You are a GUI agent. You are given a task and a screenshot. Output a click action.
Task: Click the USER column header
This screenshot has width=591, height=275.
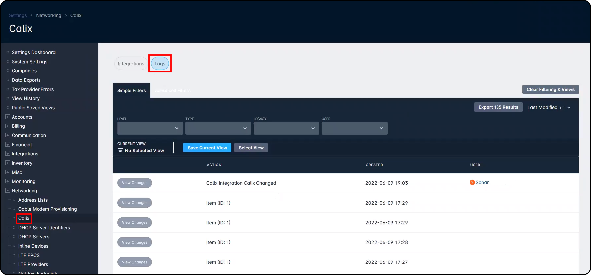point(475,165)
